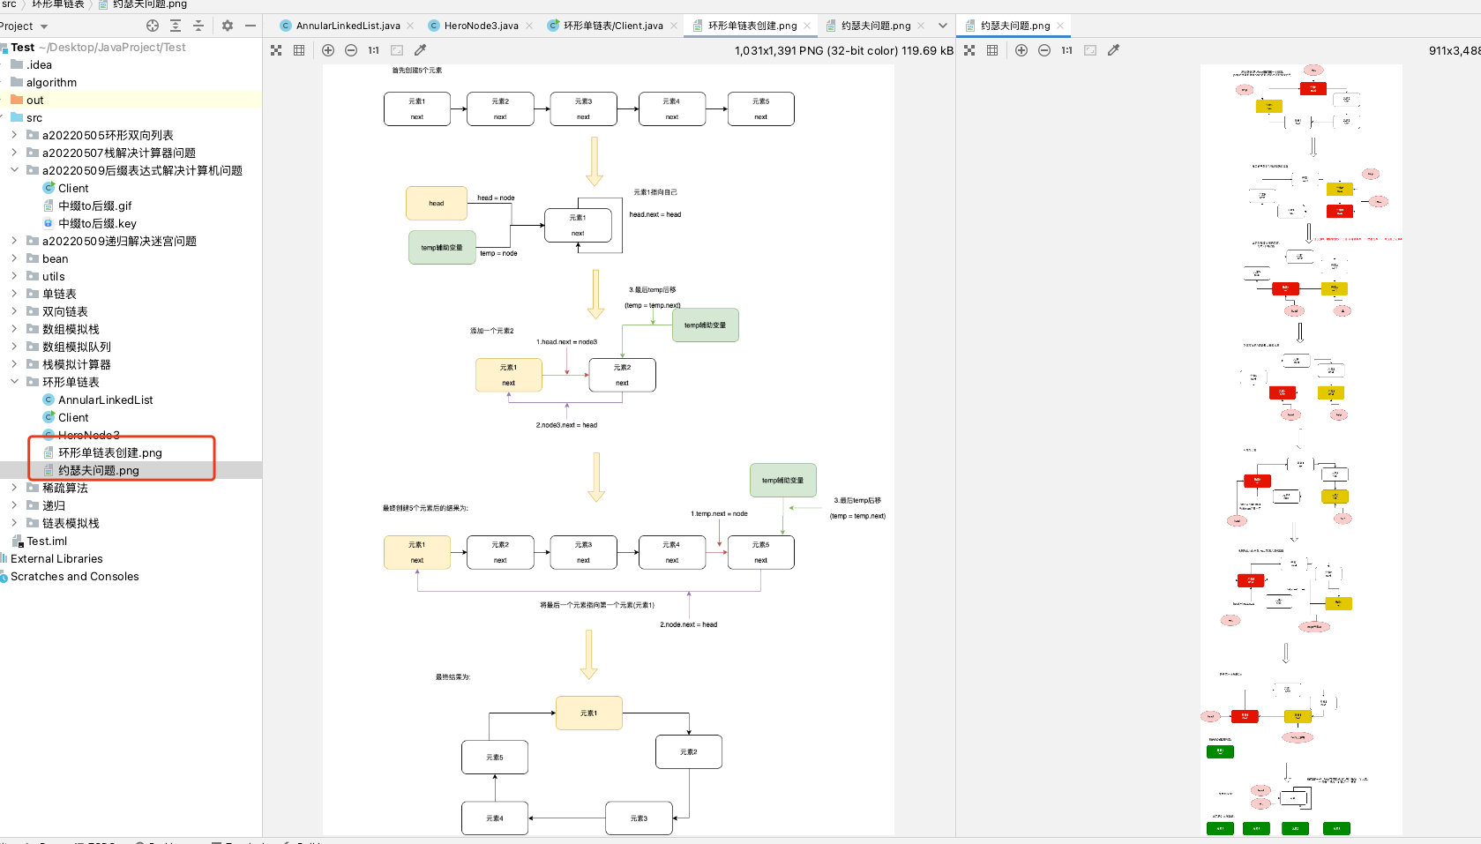Expand the bean folder
The image size is (1481, 844).
point(14,258)
